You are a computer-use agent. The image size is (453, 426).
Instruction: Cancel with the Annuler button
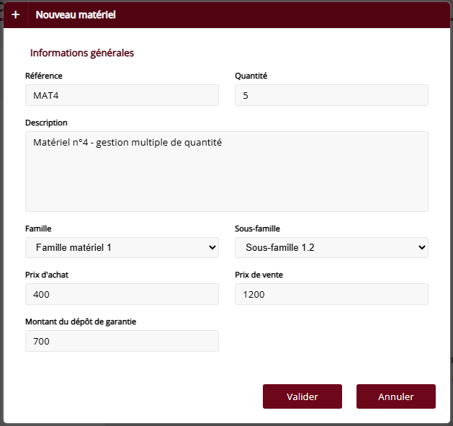click(x=395, y=396)
